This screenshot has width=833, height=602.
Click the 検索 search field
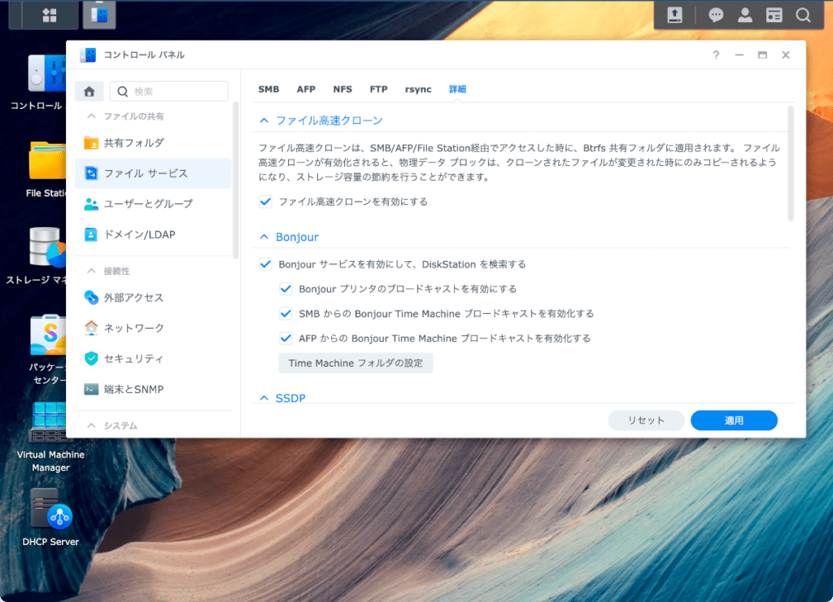[x=169, y=91]
